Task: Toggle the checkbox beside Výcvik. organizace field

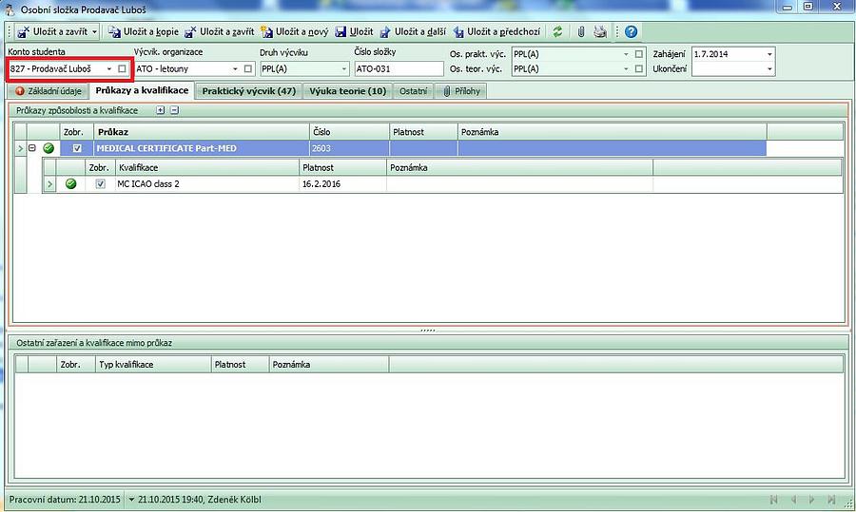Action: 248,68
